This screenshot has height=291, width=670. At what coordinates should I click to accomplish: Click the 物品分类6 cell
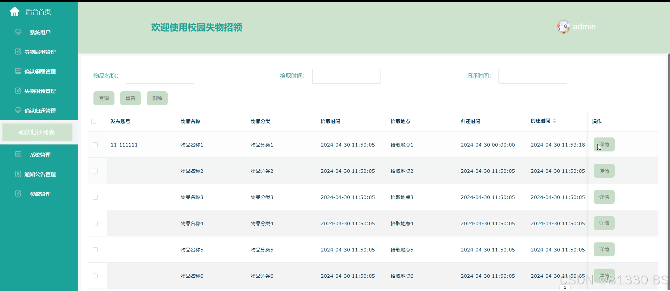point(262,276)
